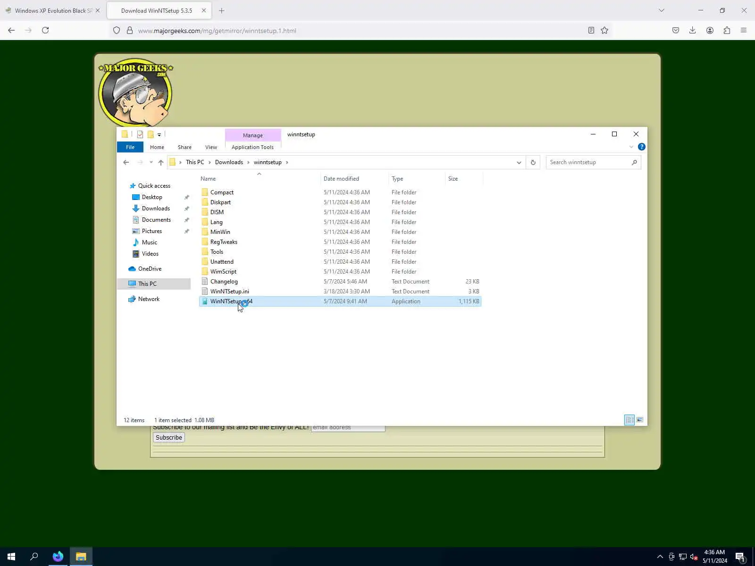Show site tracking protection shield info
755x566 pixels.
[117, 31]
